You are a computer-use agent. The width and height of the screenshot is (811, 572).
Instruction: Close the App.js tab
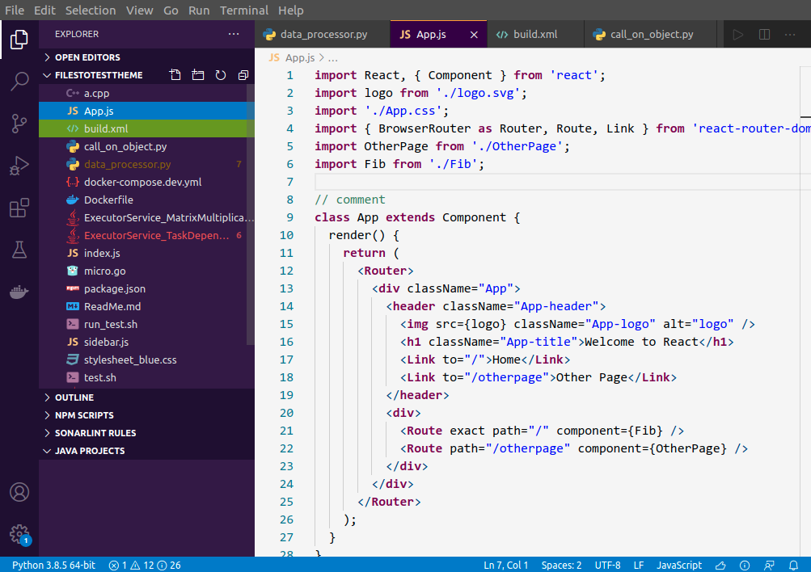[474, 35]
